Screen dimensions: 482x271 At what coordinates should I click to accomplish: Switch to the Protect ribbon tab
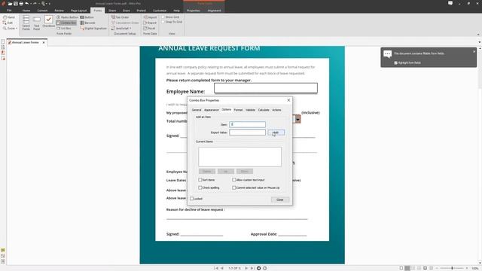(142, 11)
